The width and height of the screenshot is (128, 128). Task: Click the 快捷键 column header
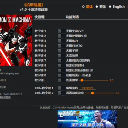[39, 17]
